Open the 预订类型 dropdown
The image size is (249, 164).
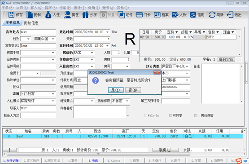[x=187, y=66]
